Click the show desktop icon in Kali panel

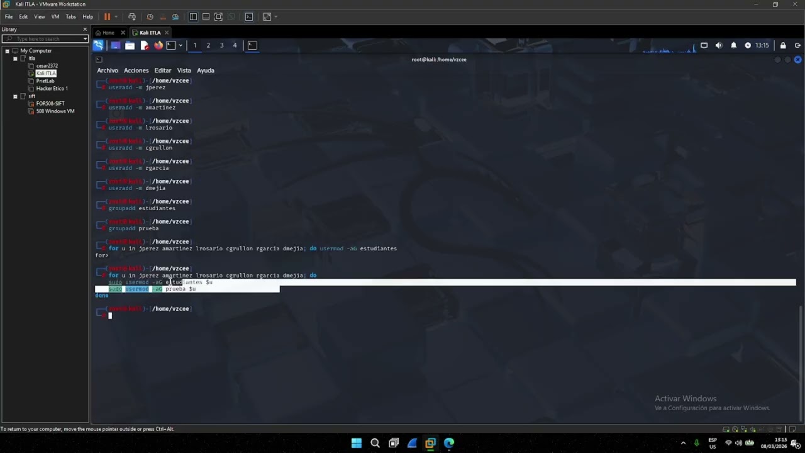click(115, 45)
